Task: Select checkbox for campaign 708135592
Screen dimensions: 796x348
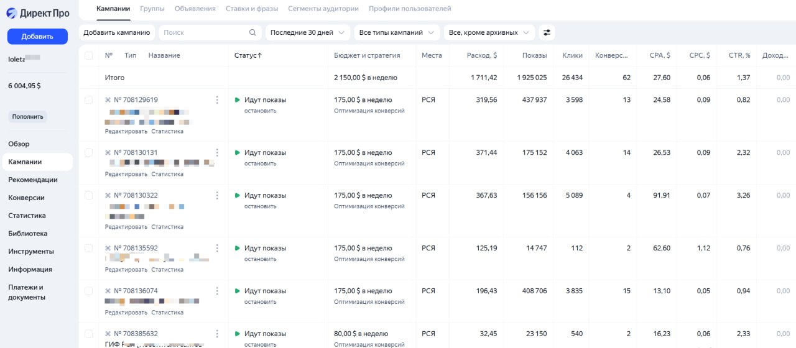Action: 88,248
